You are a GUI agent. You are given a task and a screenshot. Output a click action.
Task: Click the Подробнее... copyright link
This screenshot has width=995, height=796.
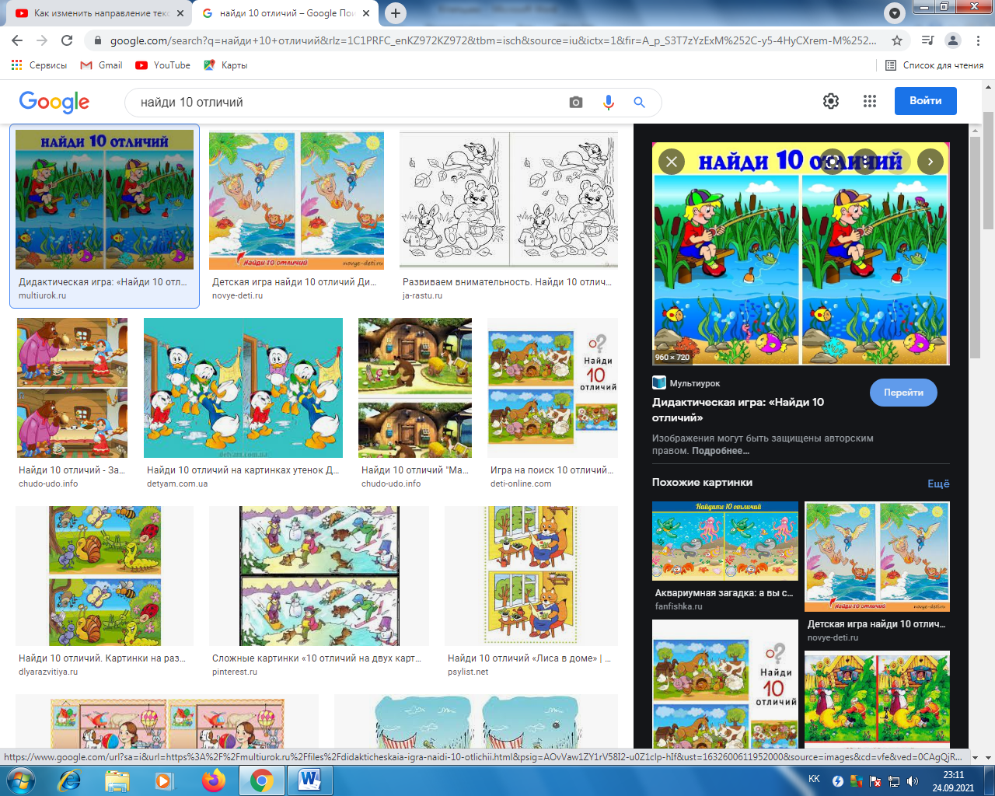(x=721, y=451)
